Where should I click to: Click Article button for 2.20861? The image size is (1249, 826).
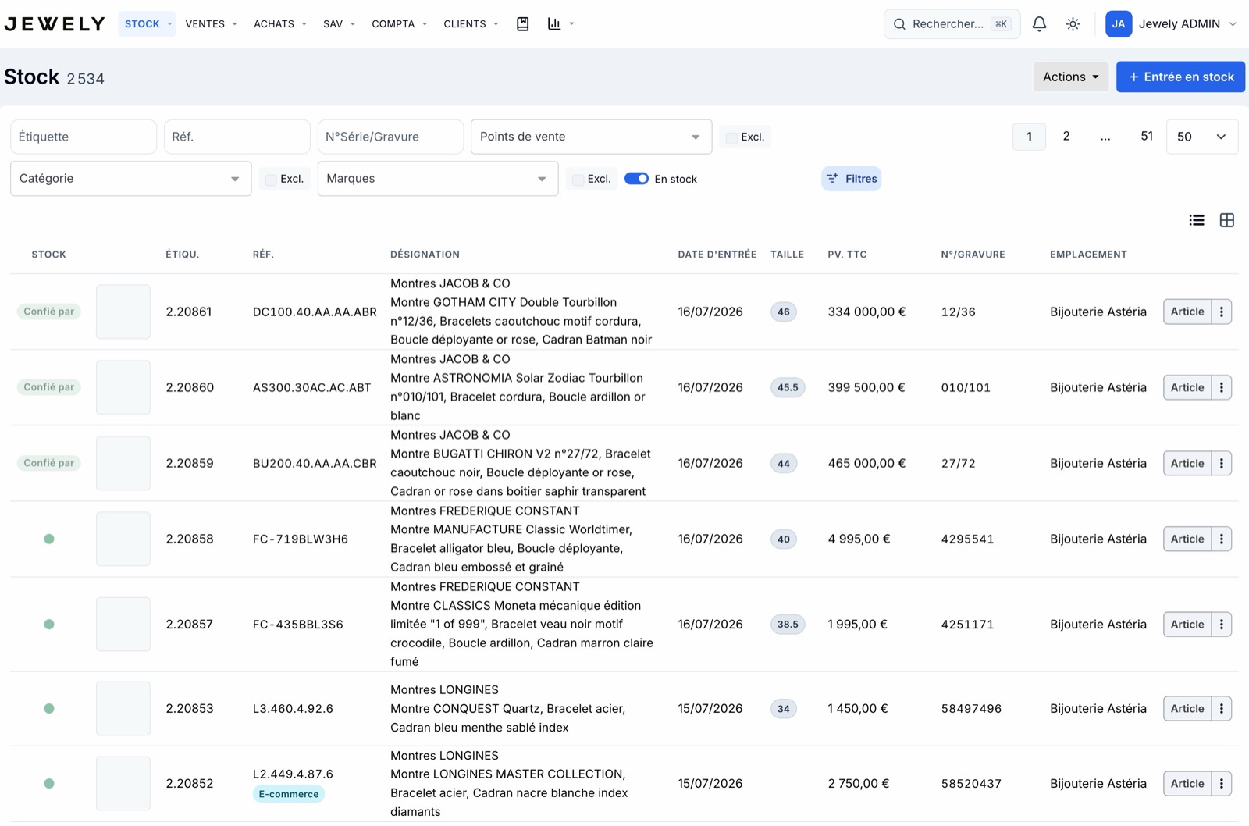pos(1187,312)
